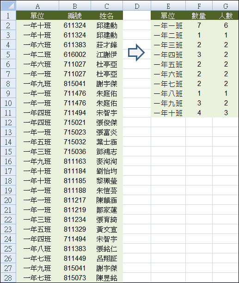239x283 pixels.
Task: Click the 數量 header cell
Action: [x=199, y=16]
